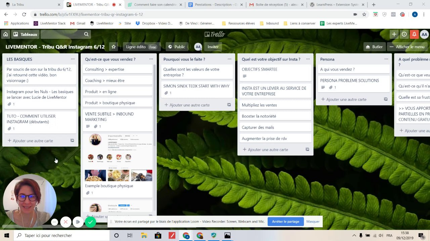Open card Augmenter la prise de rdv

coord(275,139)
